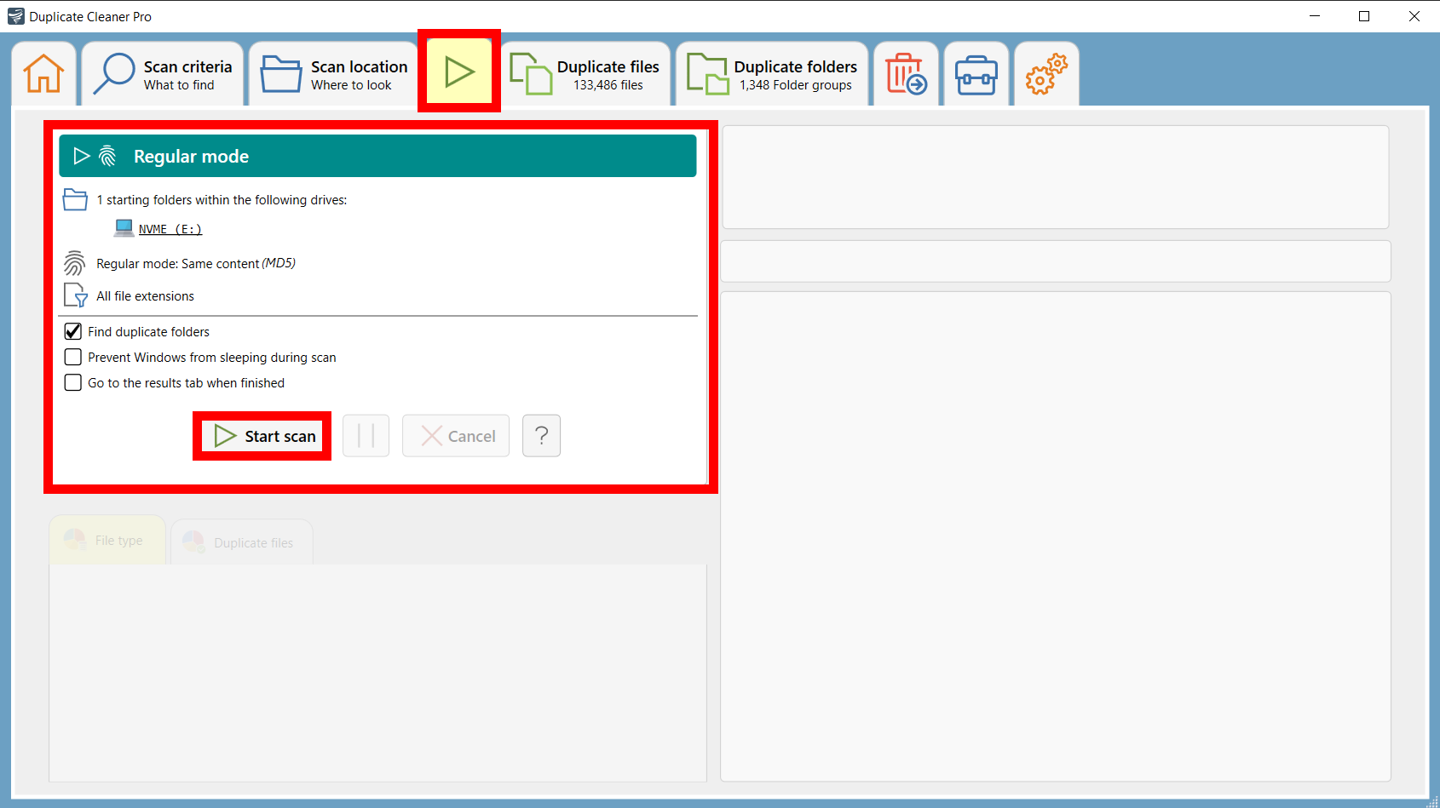This screenshot has width=1440, height=808.
Task: Open the Scan criteria panel
Action: (162, 73)
